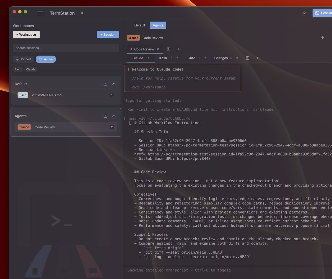Reload the Claude sub-tab

(x=149, y=58)
